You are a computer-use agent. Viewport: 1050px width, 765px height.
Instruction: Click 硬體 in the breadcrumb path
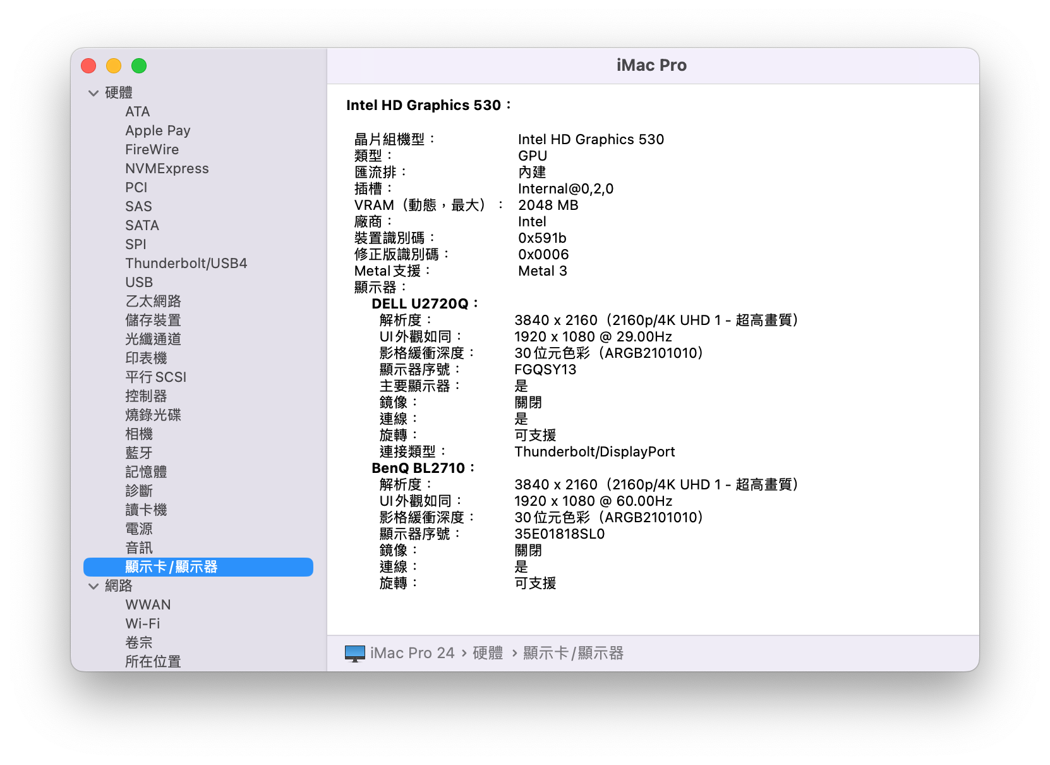[488, 652]
